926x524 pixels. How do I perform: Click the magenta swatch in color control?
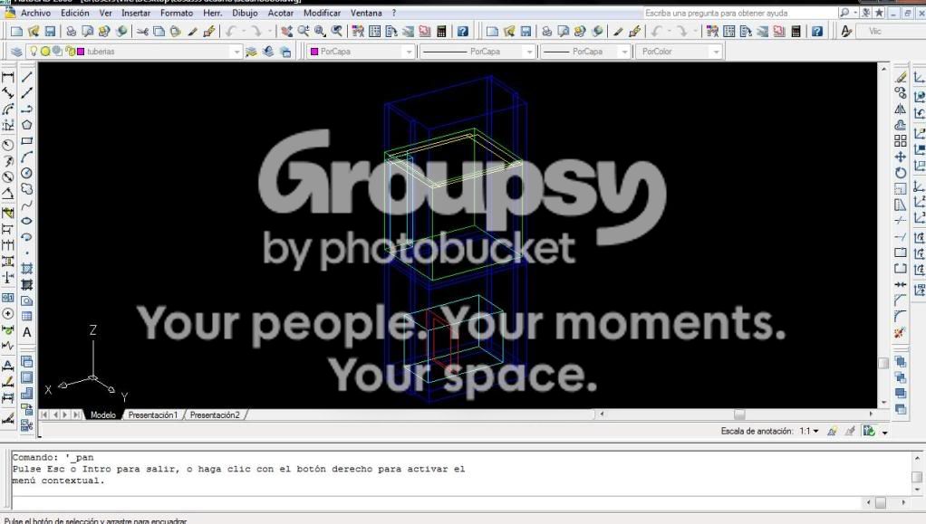(314, 52)
